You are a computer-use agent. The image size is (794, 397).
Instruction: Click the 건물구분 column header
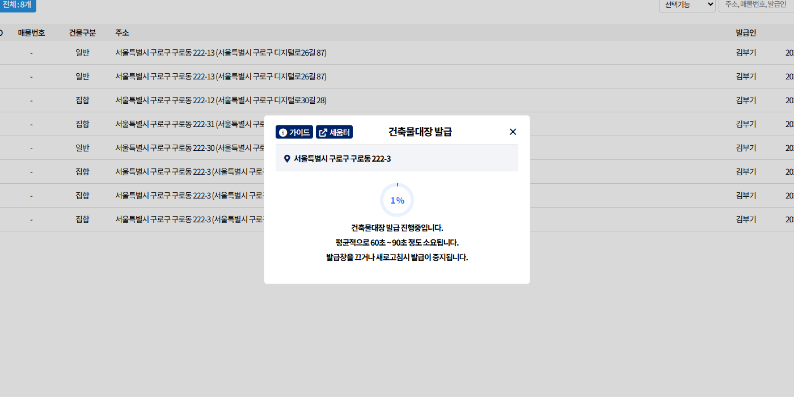[82, 33]
